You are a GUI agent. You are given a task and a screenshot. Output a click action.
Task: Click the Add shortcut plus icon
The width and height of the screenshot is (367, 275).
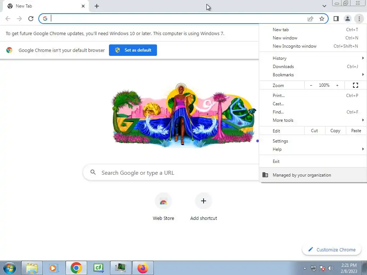(204, 201)
